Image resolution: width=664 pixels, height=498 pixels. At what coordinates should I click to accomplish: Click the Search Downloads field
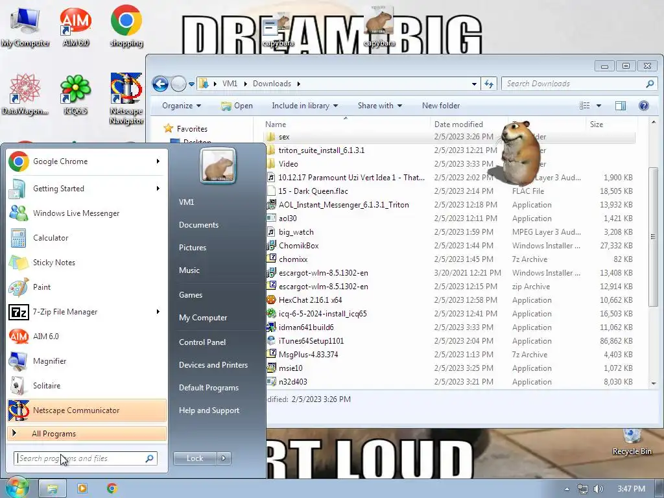[x=579, y=84]
